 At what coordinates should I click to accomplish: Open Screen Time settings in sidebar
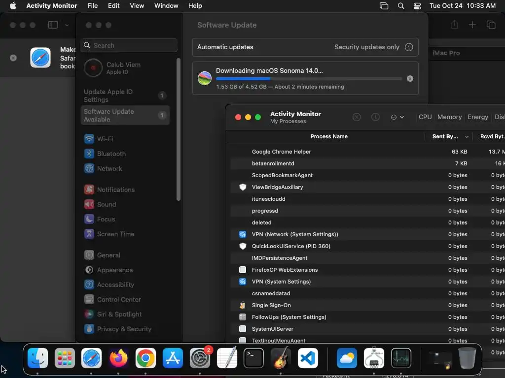tap(125, 234)
